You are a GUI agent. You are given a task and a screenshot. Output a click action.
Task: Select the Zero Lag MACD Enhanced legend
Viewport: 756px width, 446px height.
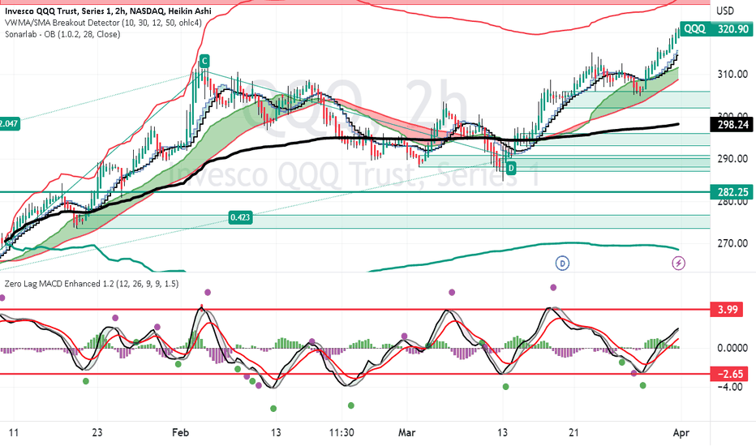pos(92,284)
